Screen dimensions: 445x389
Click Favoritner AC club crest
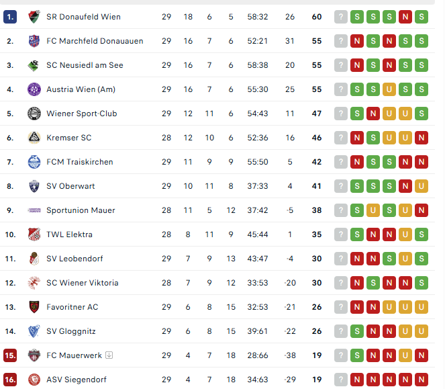(34, 307)
